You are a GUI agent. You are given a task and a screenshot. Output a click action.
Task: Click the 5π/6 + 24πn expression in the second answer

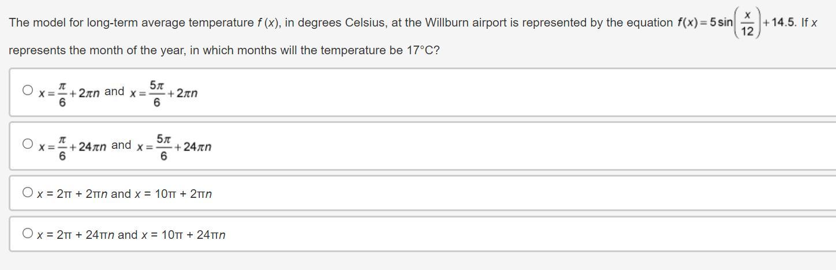pos(174,147)
